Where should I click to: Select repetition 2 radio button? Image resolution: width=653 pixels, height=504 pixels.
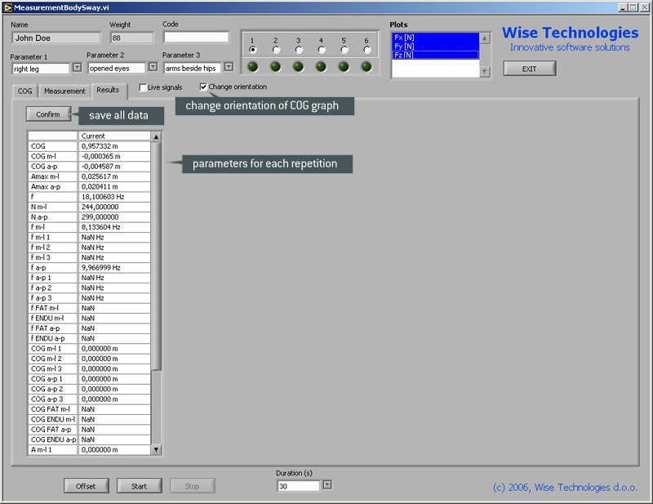pos(276,50)
